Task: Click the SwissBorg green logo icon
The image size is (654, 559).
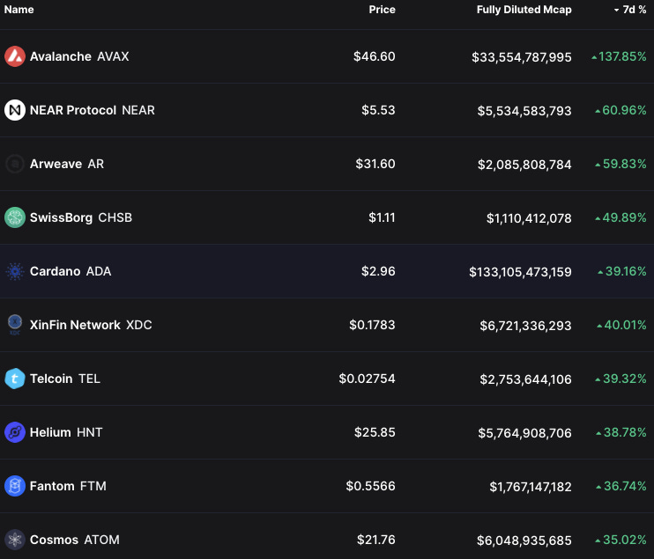Action: click(15, 217)
